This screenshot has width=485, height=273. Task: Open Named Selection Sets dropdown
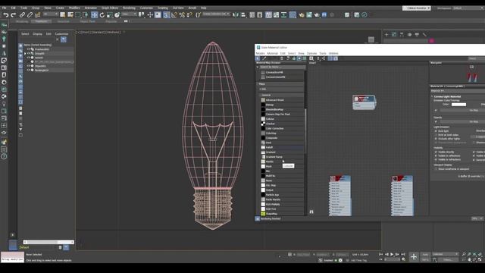pos(216,14)
